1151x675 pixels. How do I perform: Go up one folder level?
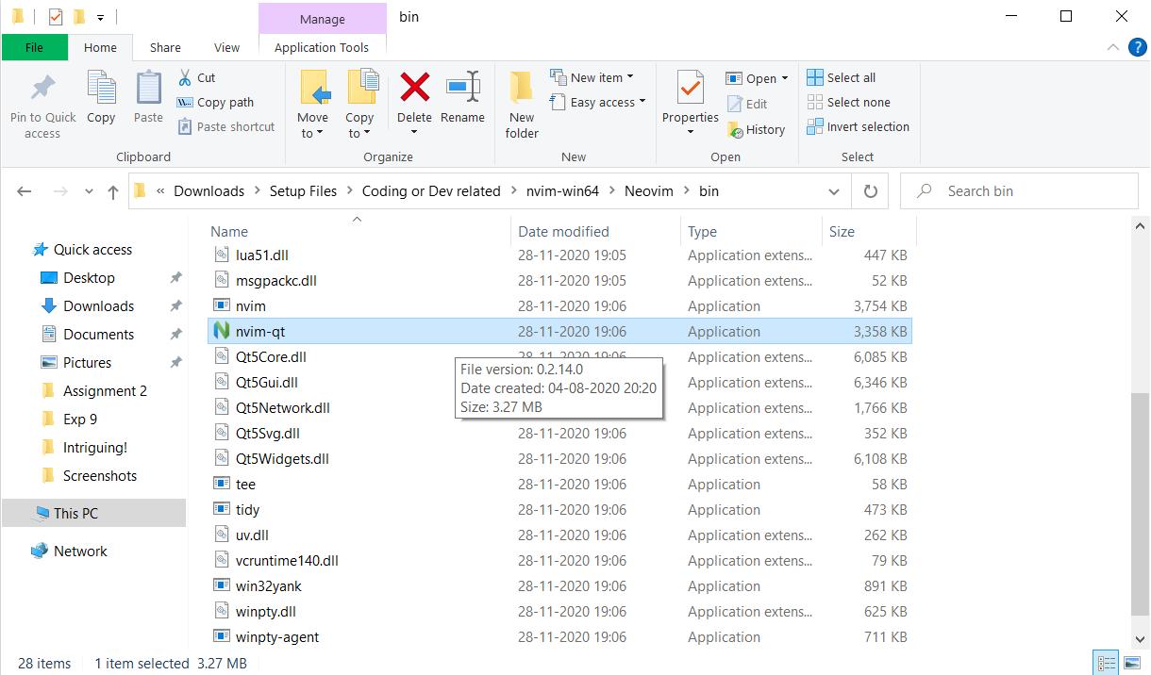113,191
